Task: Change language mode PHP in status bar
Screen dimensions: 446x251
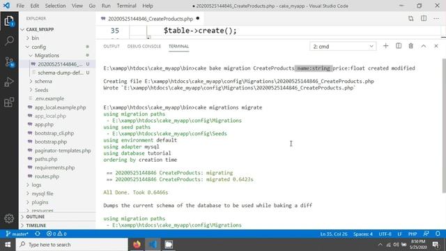Action: coord(413,234)
